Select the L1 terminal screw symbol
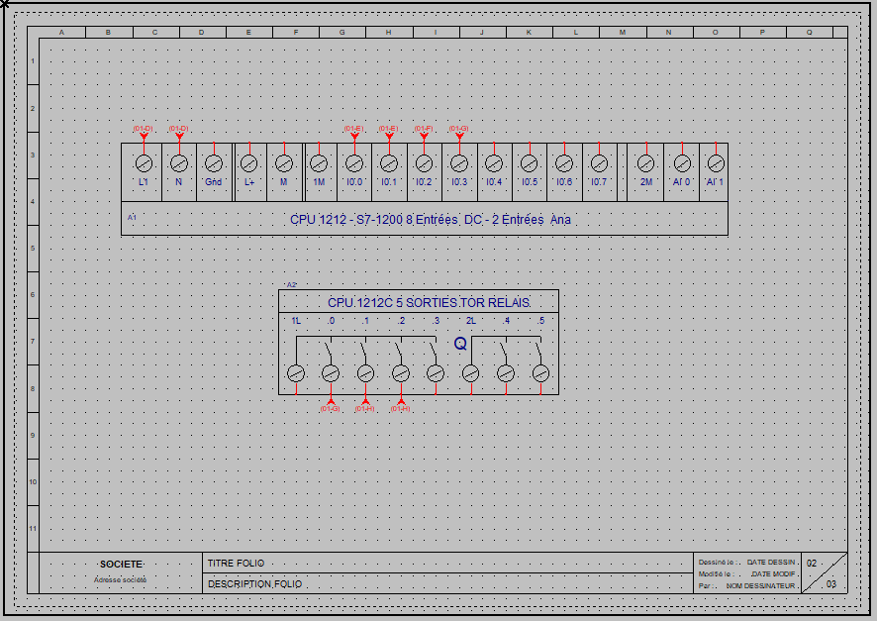This screenshot has height=621, width=877. pos(144,162)
